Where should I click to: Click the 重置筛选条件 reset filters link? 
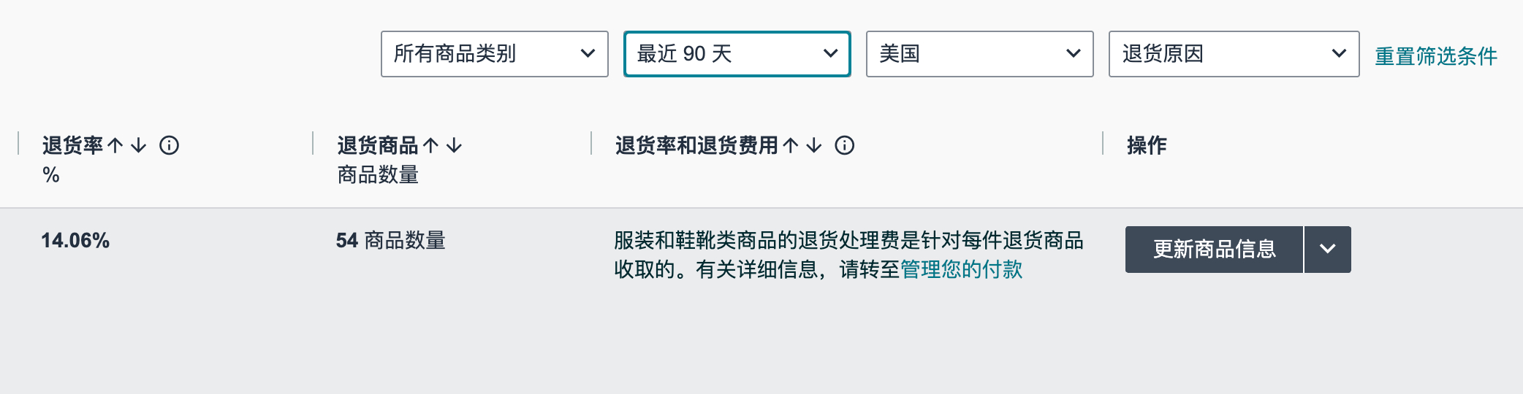[x=1436, y=56]
